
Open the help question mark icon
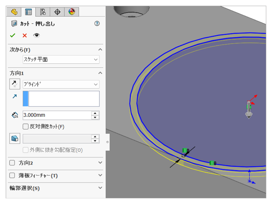[x=97, y=24]
